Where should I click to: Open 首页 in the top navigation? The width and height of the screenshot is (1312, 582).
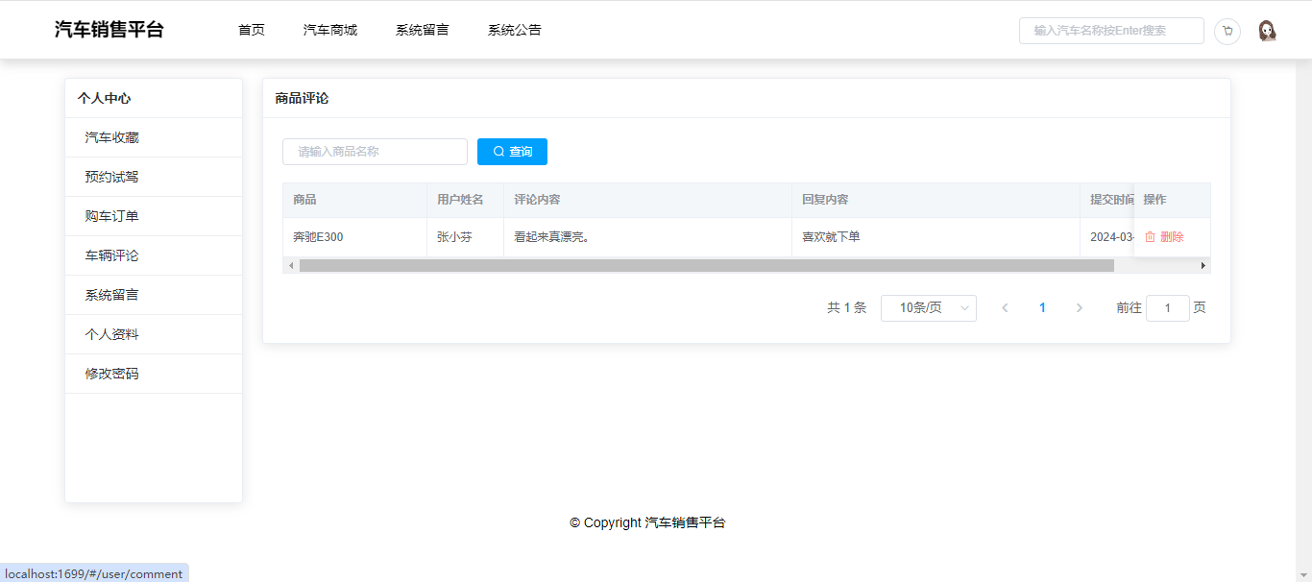pos(252,30)
